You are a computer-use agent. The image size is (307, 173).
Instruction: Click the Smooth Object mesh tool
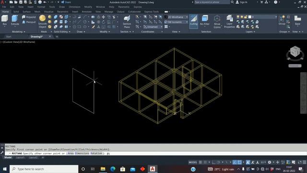point(43,22)
